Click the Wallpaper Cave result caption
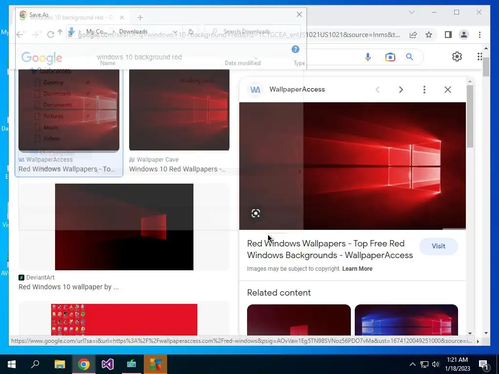 [177, 169]
